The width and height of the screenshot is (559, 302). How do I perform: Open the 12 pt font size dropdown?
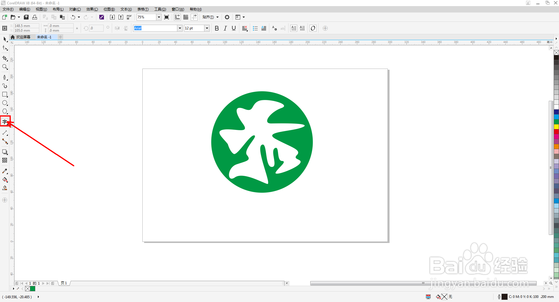[x=207, y=28]
